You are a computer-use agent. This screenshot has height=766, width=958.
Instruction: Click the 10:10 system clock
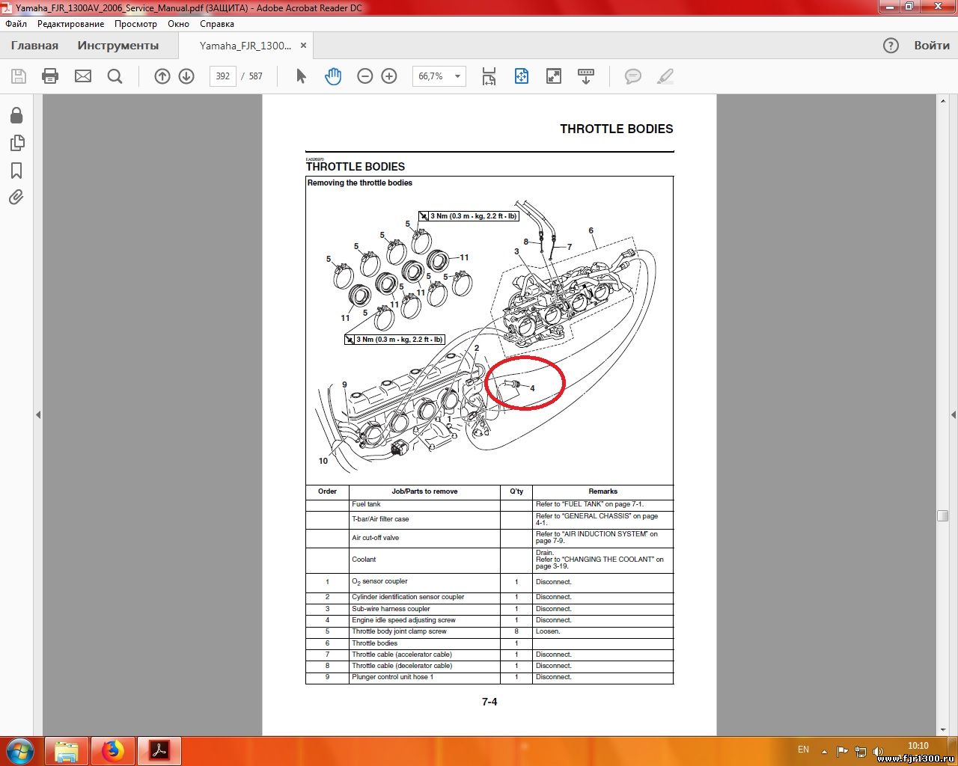(x=918, y=746)
